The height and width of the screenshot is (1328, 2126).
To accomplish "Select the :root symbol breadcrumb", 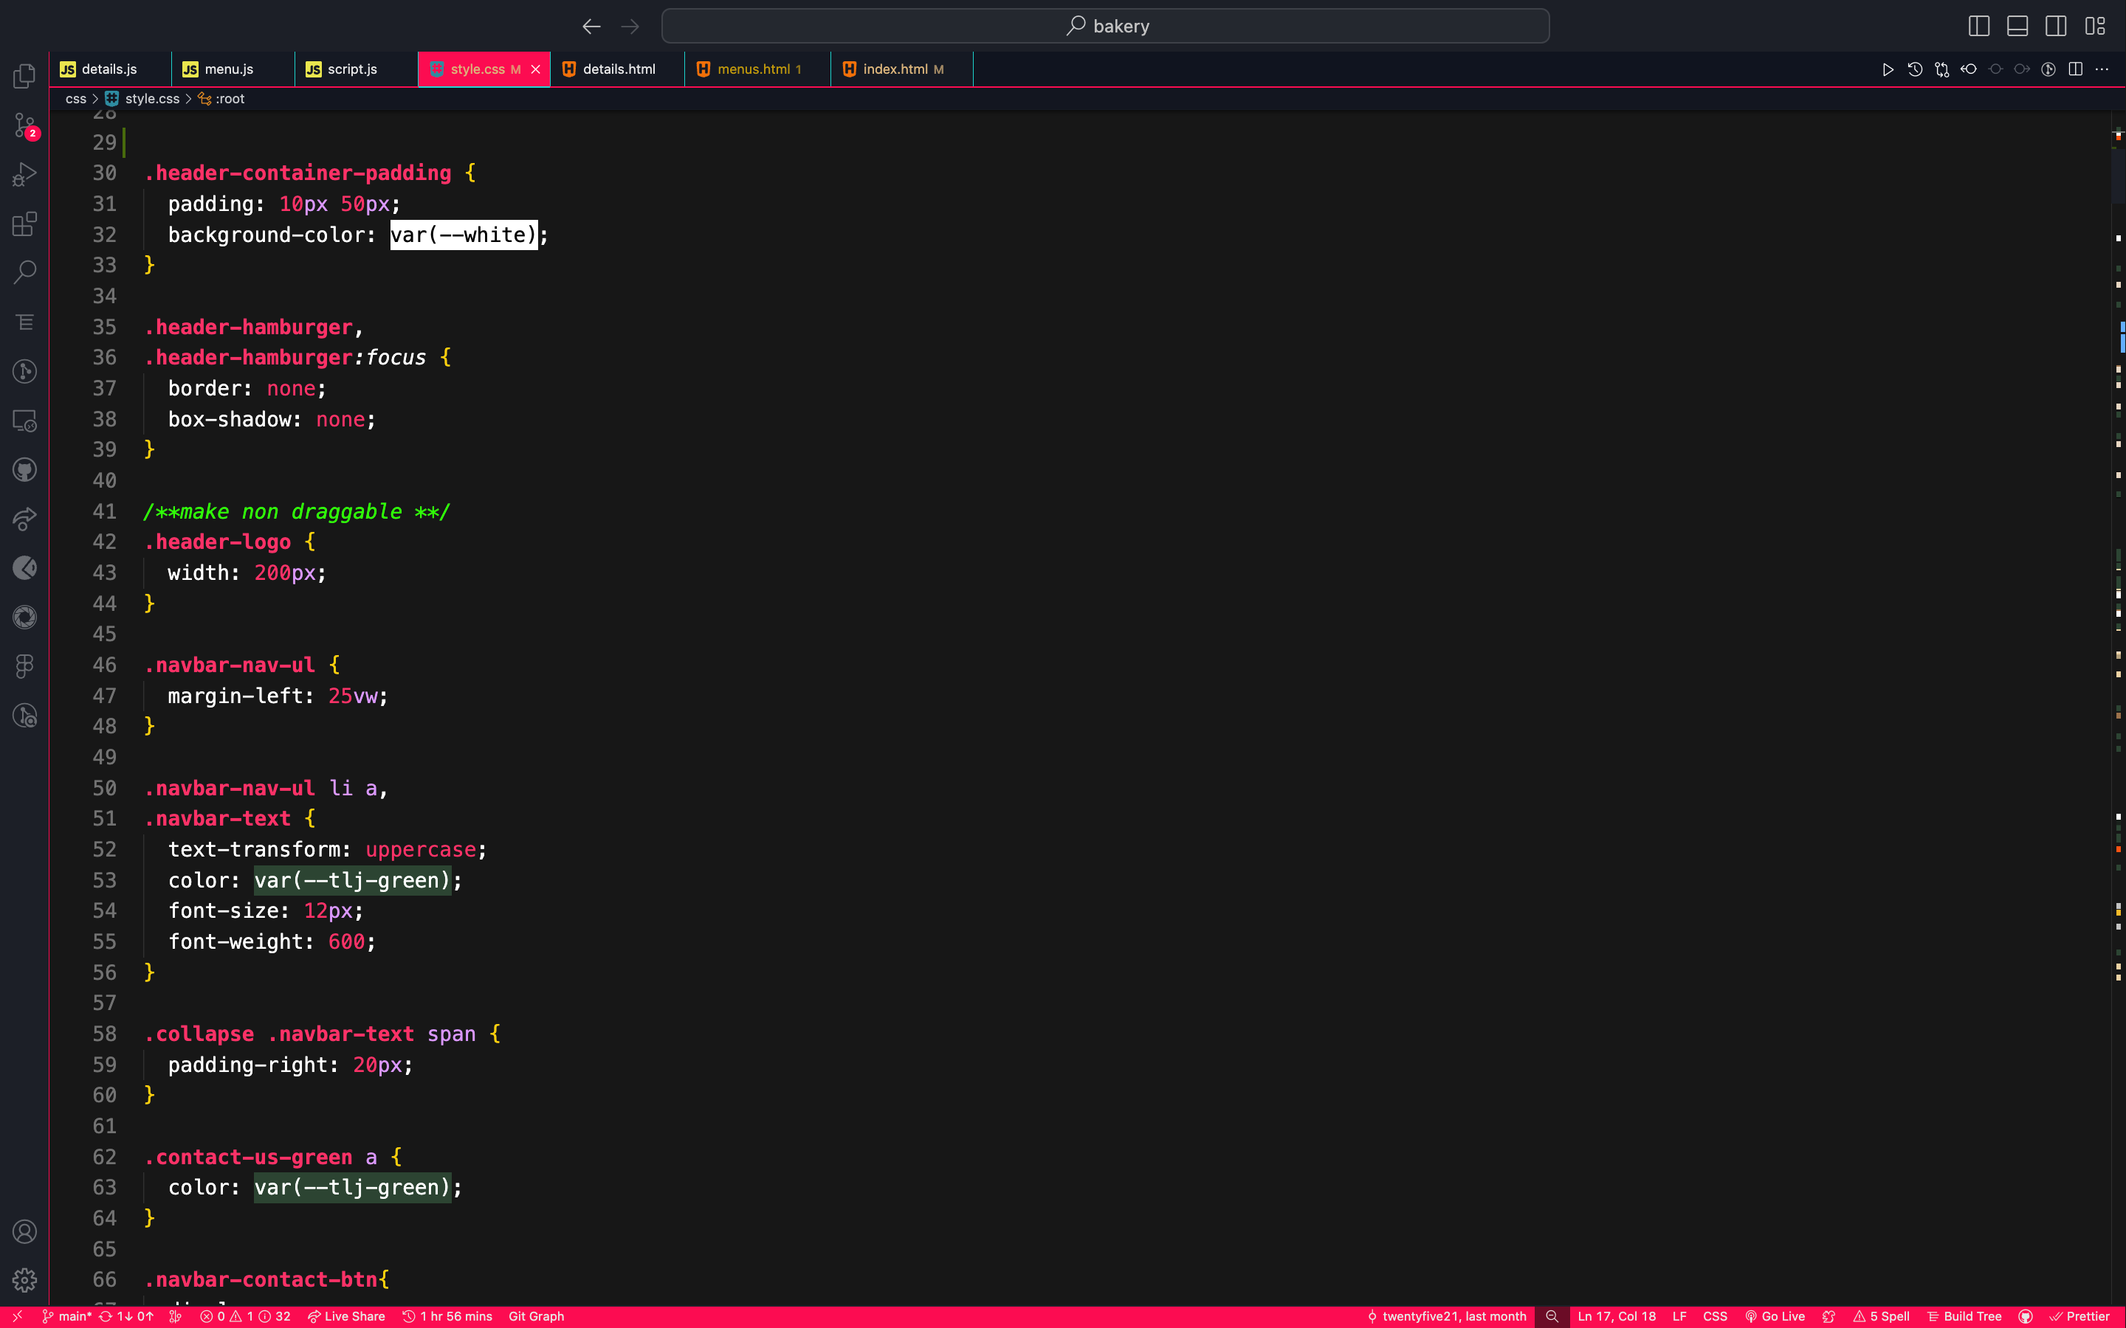I will 230,100.
